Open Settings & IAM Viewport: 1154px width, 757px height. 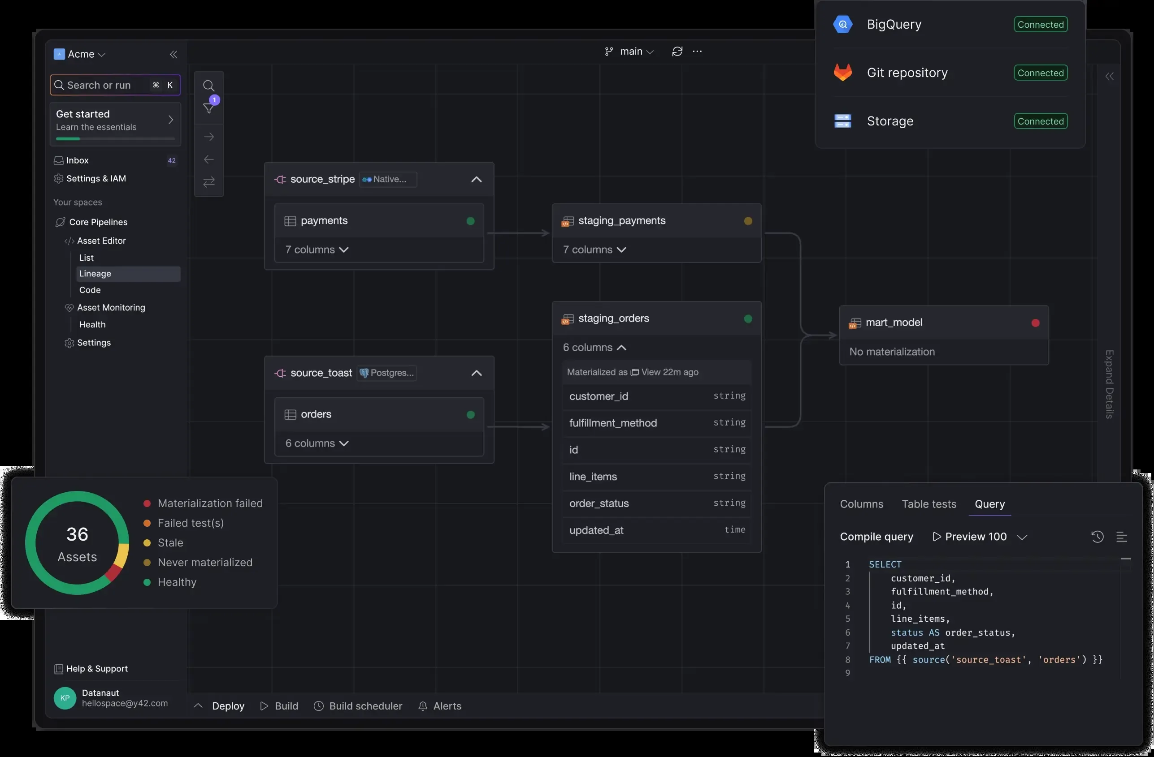coord(90,179)
